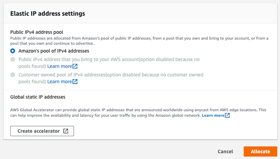Click external-link icon after 'pools found)' AWS account Learn more

pyautogui.click(x=75, y=66)
